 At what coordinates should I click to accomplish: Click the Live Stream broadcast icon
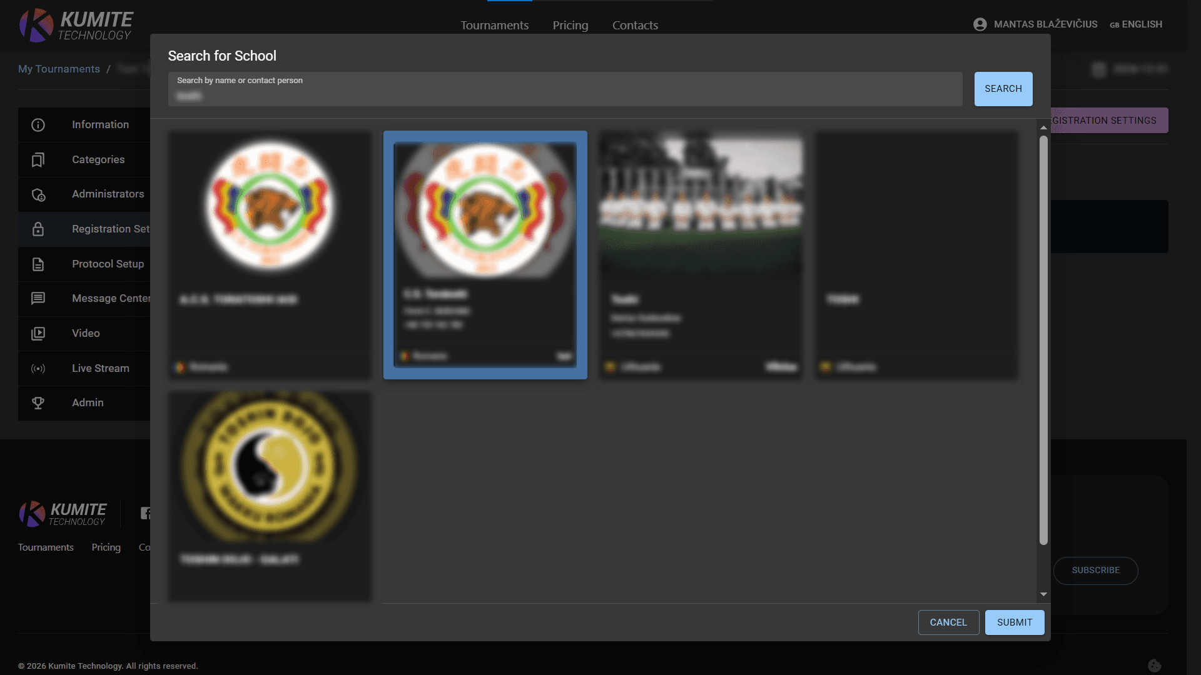point(38,369)
